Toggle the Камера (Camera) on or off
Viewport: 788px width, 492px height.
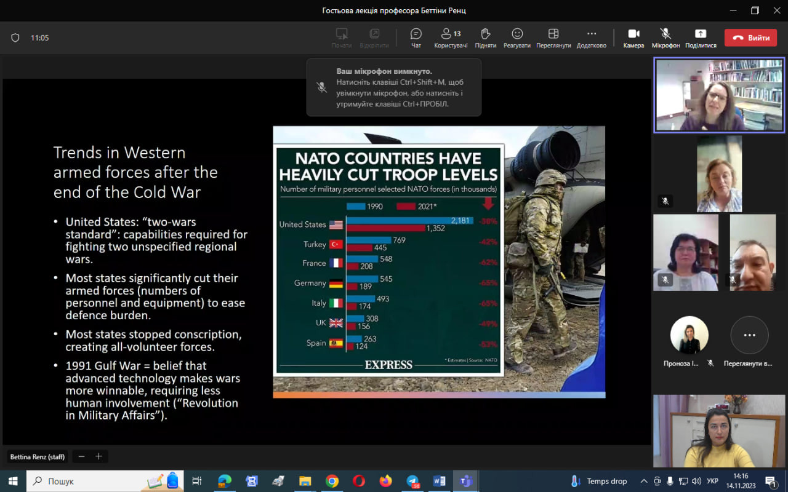633,38
